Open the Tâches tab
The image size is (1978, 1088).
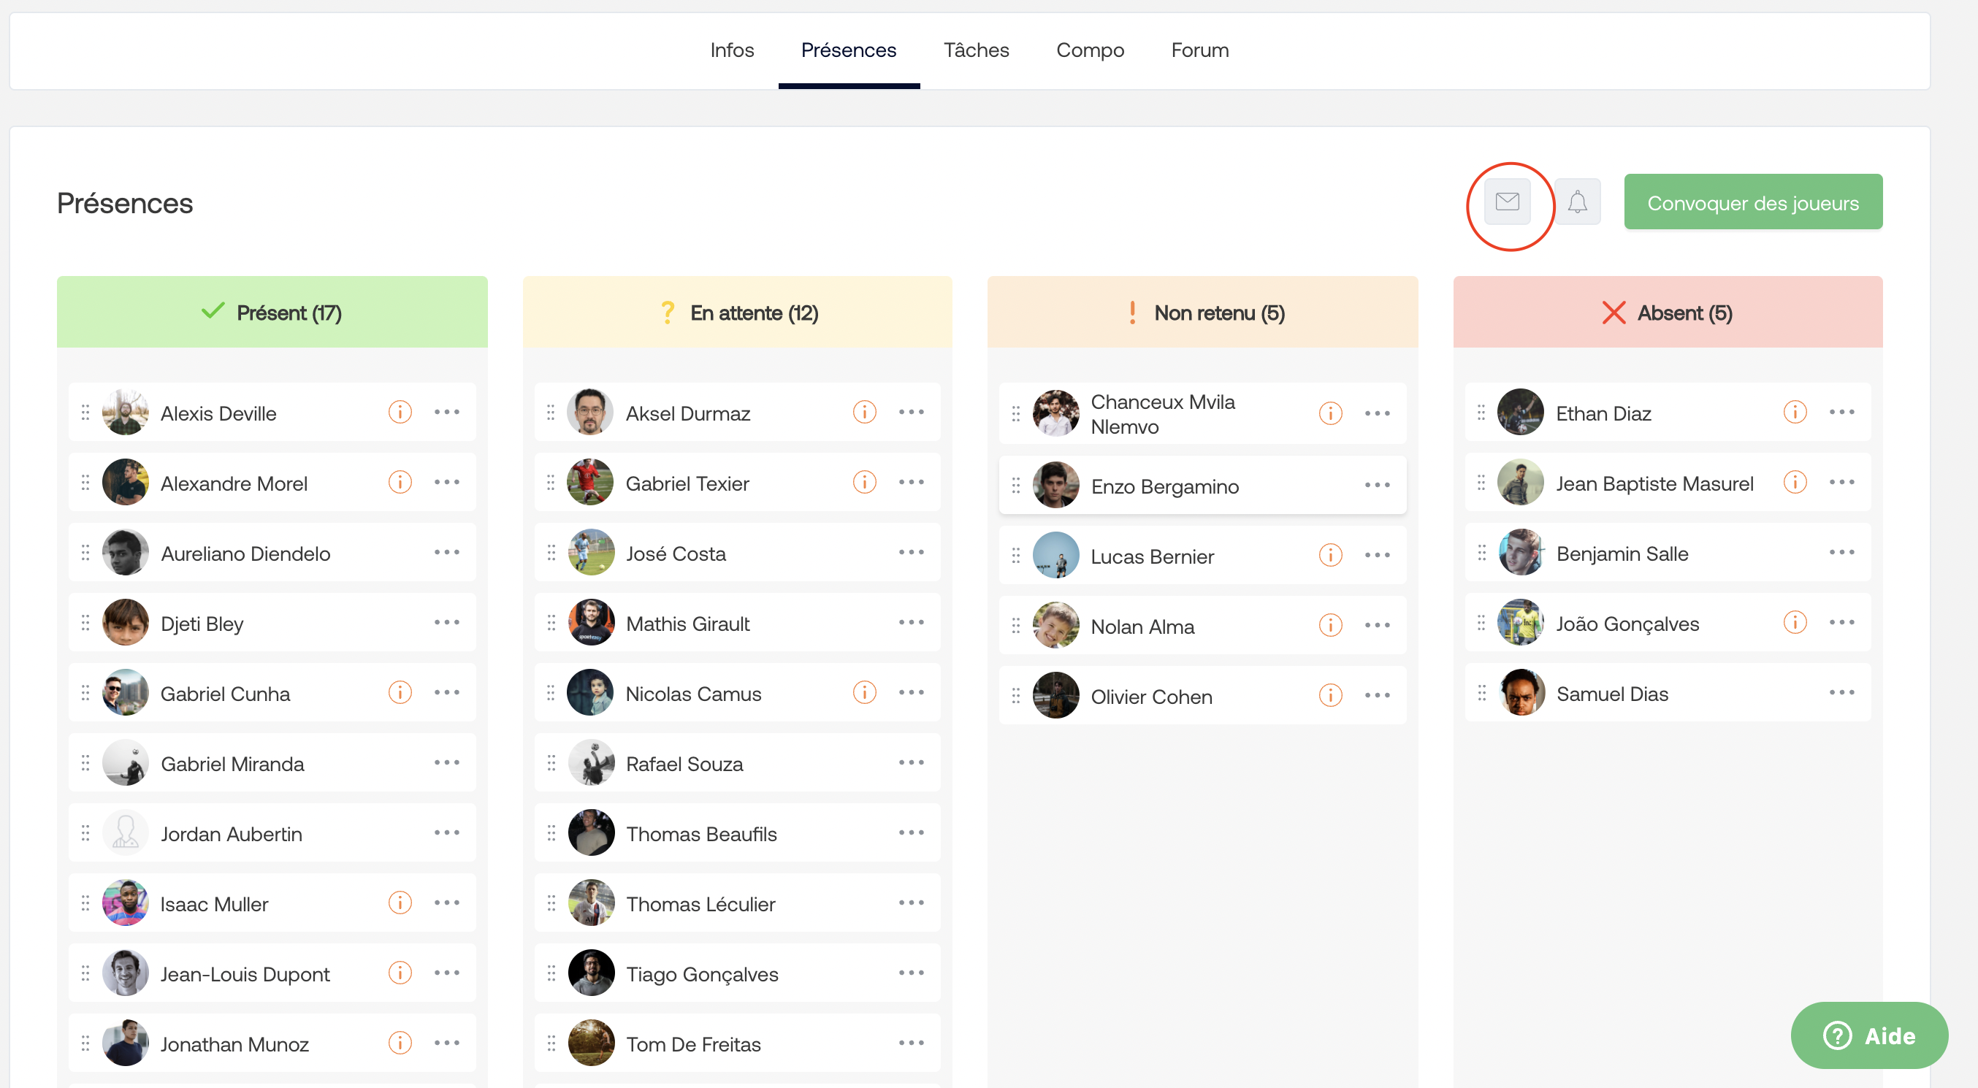coord(976,50)
